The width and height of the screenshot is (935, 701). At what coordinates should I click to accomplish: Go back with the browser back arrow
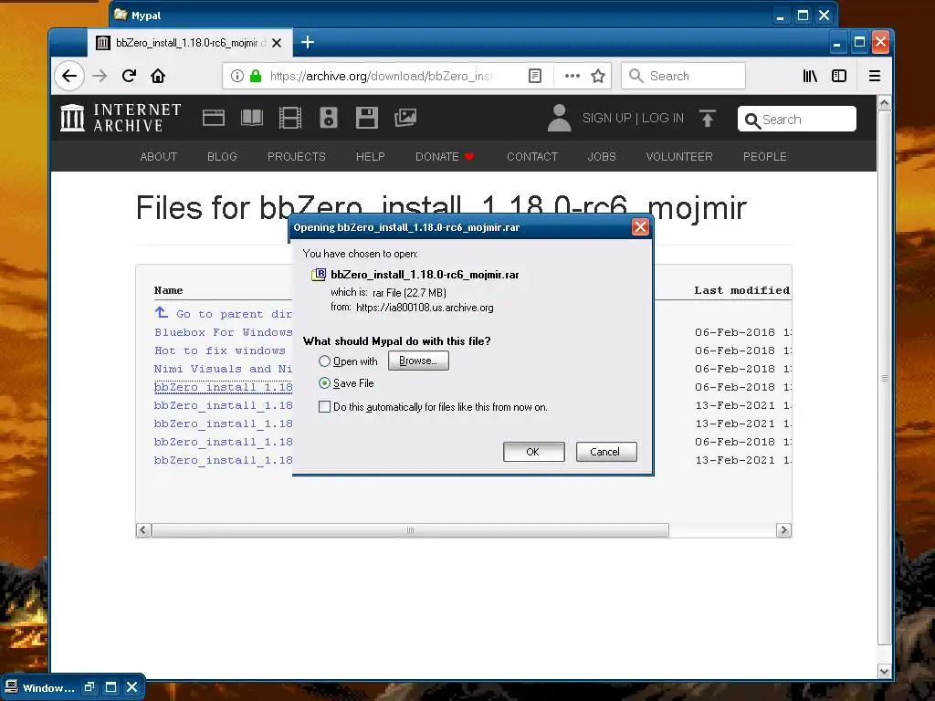tap(69, 76)
